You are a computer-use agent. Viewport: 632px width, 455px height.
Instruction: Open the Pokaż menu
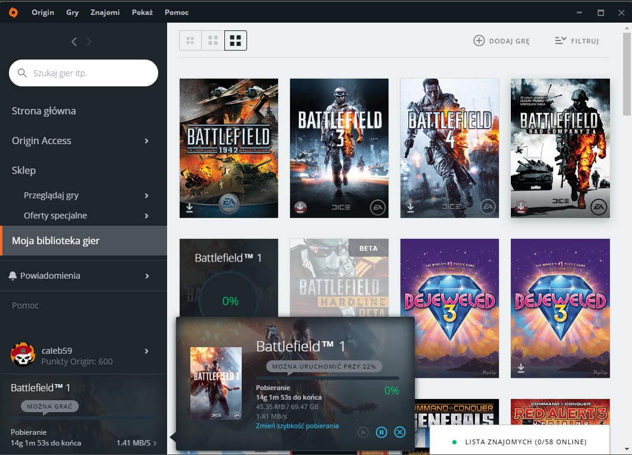142,13
